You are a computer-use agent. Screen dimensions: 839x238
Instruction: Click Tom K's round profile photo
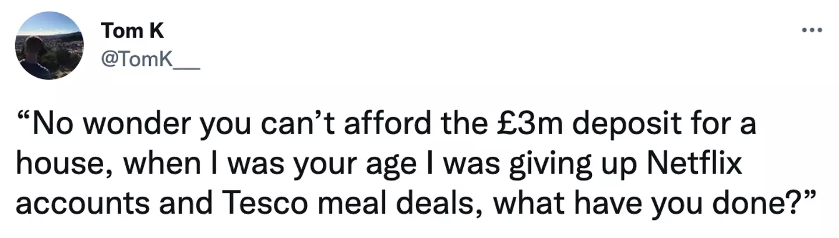click(x=49, y=45)
